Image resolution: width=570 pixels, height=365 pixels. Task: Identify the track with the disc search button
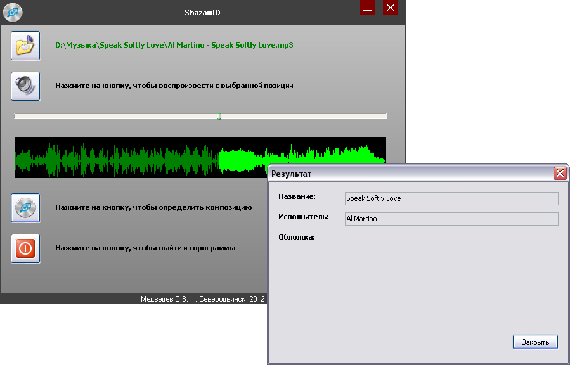click(25, 208)
